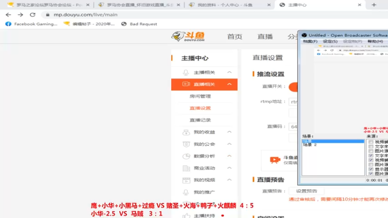Expand the 商业活动 chevron

229,168
